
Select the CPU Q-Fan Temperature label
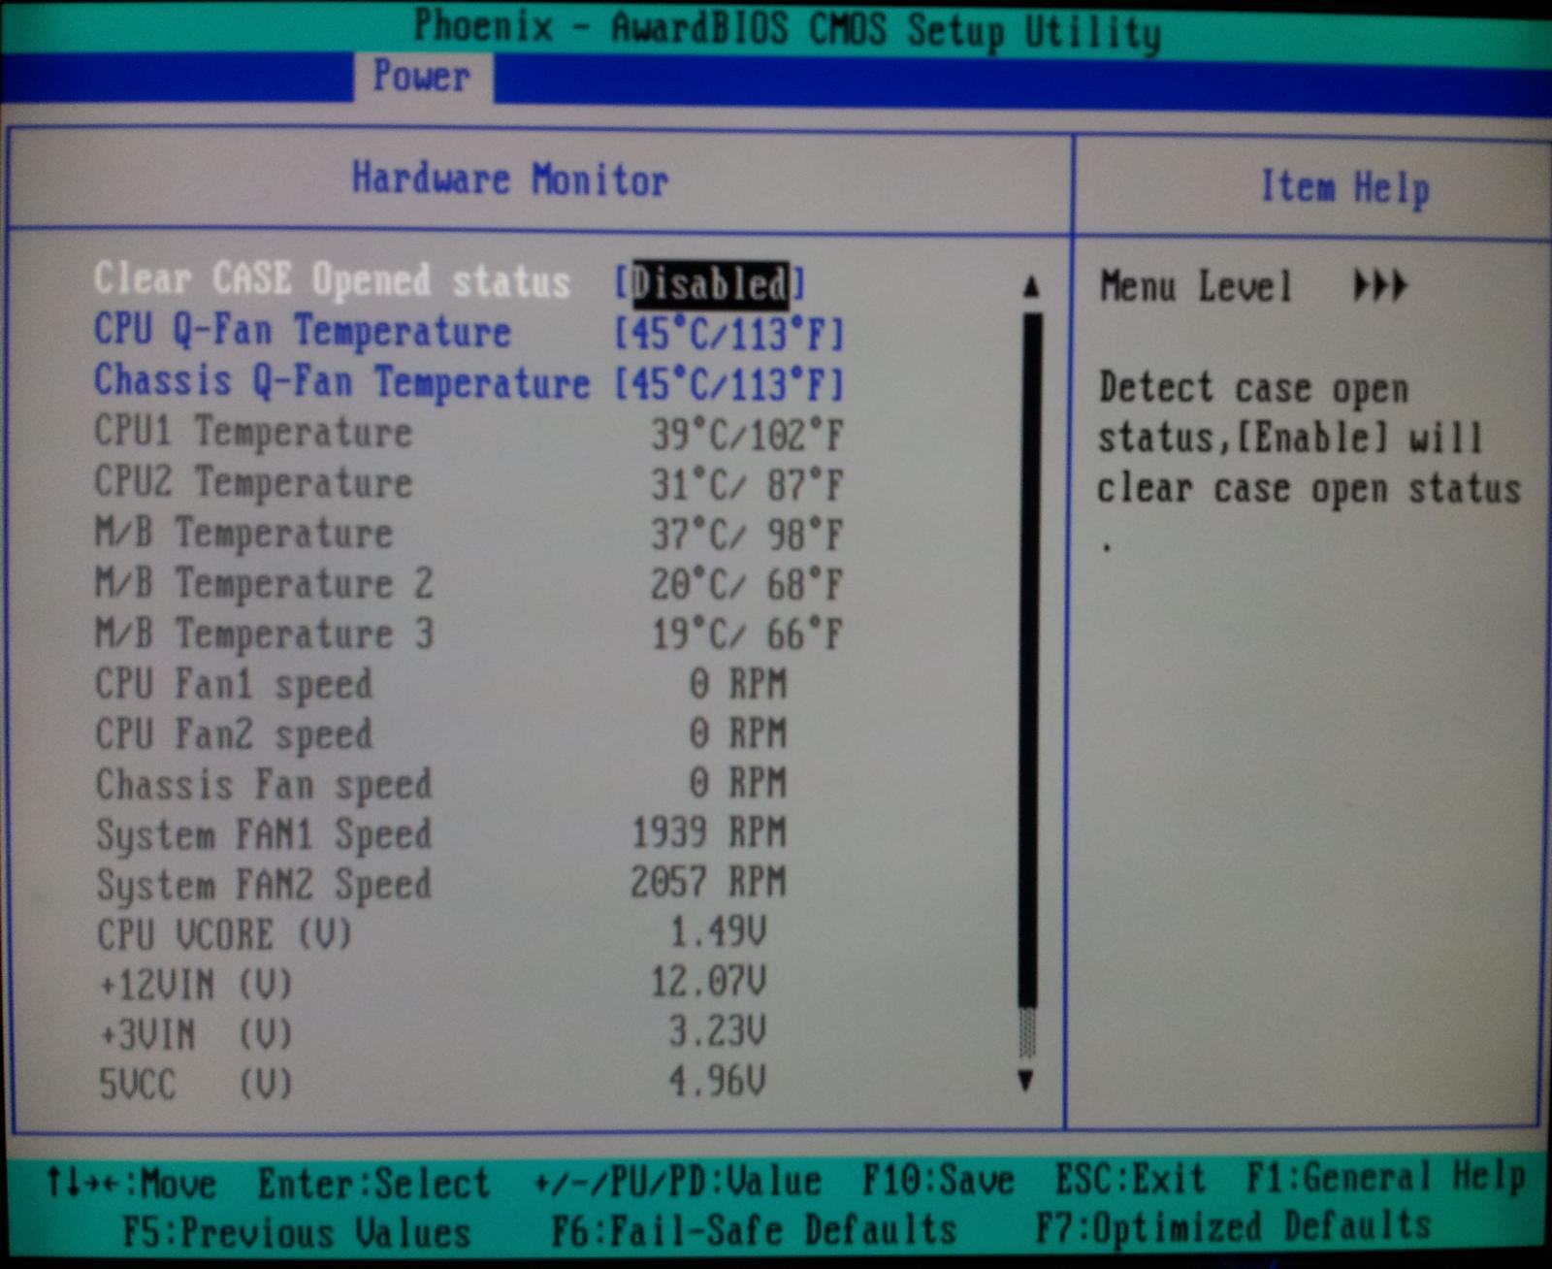click(x=303, y=331)
